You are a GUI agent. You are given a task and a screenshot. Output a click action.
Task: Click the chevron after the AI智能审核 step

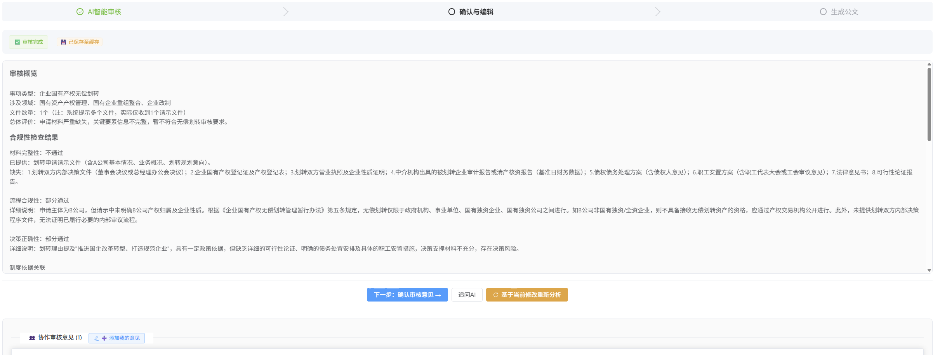tap(286, 12)
